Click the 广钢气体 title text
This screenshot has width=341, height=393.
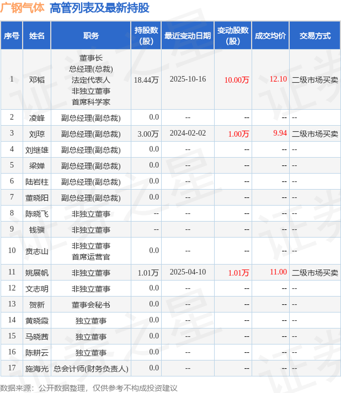(x=22, y=8)
